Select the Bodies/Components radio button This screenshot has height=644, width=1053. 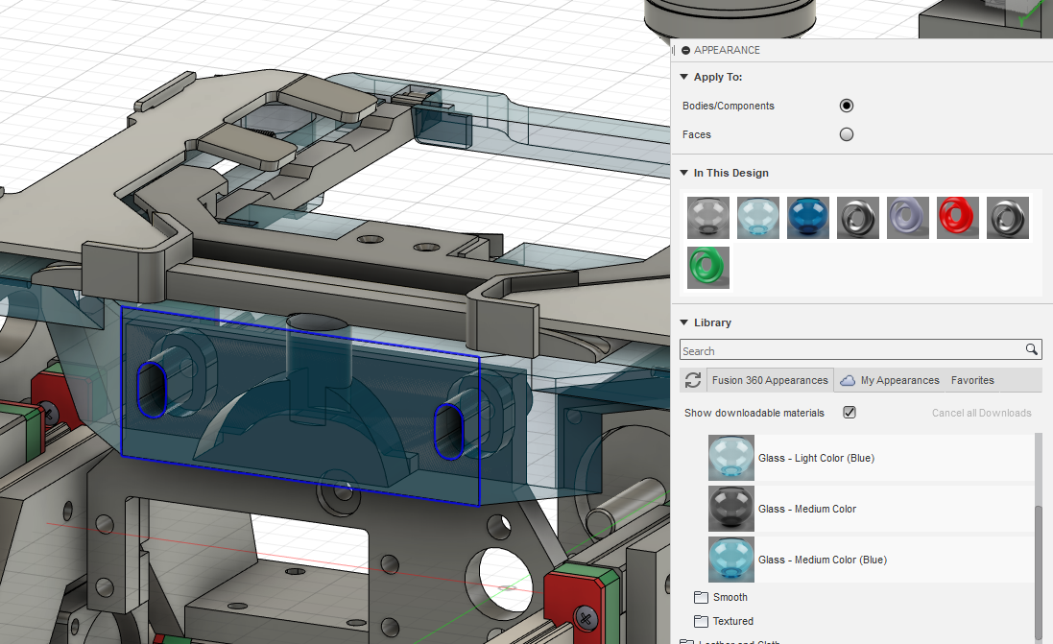[x=846, y=106]
